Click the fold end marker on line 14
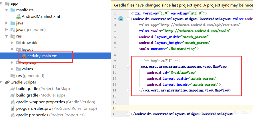The height and width of the screenshot is (117, 253). (x=129, y=90)
